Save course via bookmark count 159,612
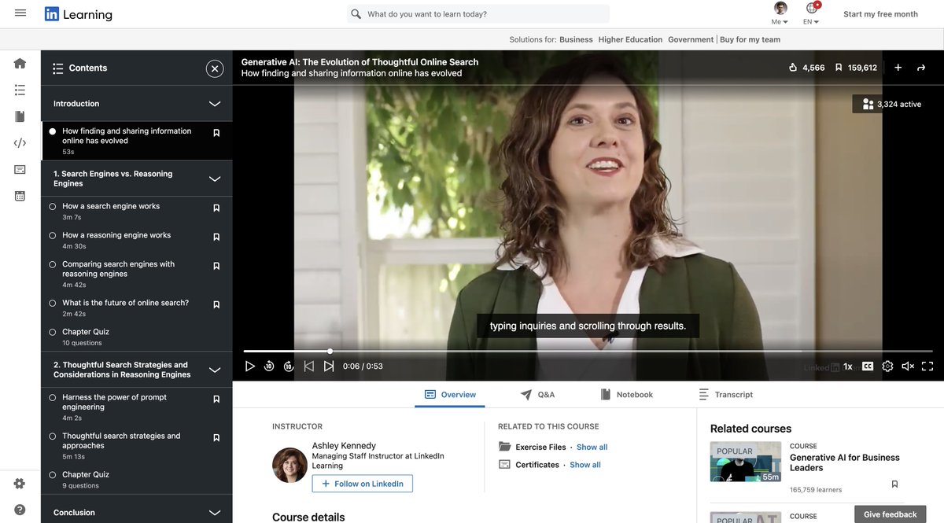This screenshot has height=523, width=944. coord(856,68)
